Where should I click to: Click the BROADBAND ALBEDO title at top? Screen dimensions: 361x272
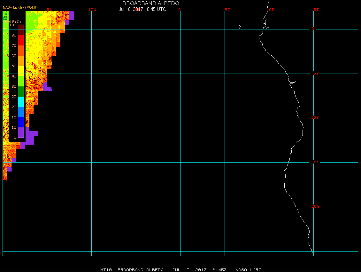pyautogui.click(x=151, y=3)
